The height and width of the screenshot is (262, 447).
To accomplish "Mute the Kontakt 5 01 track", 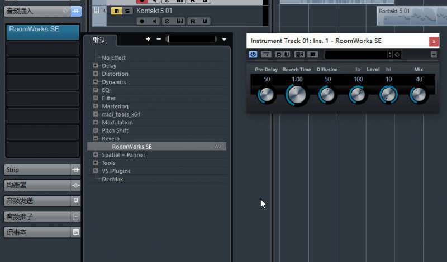I will (x=116, y=11).
